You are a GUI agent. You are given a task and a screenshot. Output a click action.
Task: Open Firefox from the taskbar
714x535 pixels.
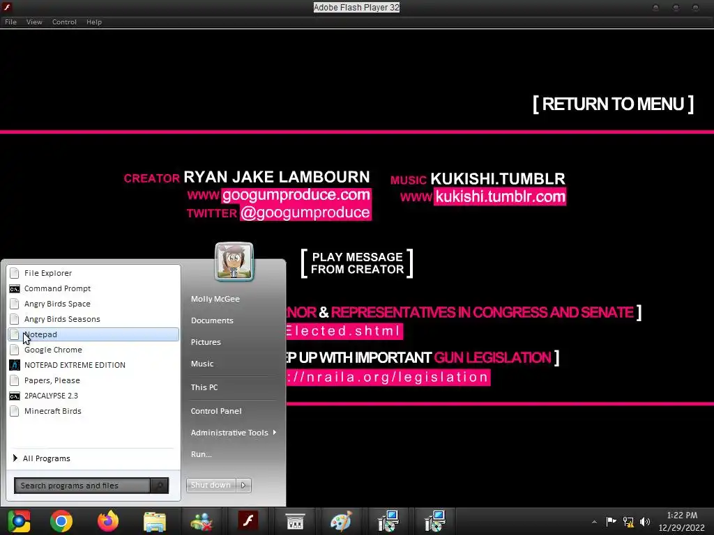pyautogui.click(x=108, y=521)
